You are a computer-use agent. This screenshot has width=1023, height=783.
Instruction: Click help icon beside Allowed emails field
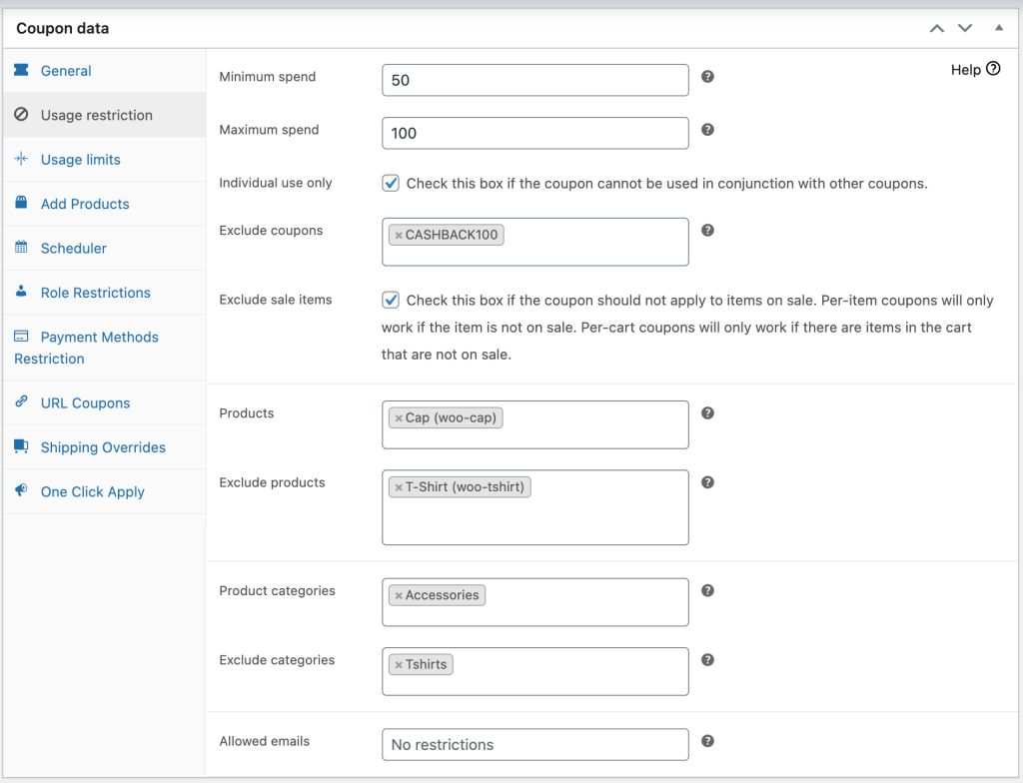pyautogui.click(x=707, y=741)
